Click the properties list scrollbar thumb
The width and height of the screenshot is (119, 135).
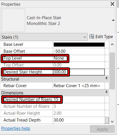click(x=112, y=71)
